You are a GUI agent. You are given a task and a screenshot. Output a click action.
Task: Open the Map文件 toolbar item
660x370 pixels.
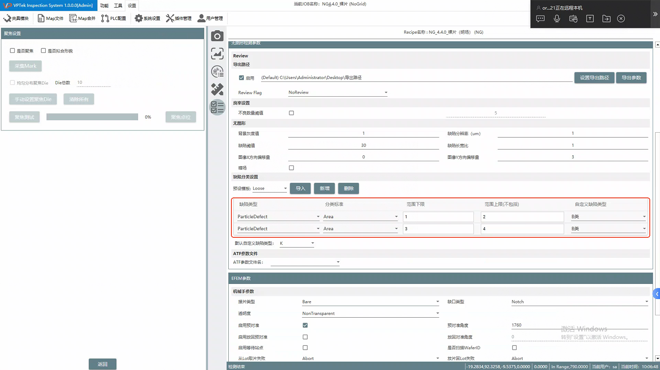(x=51, y=18)
